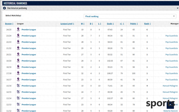Open Premier League link for season 11/12

29,111
